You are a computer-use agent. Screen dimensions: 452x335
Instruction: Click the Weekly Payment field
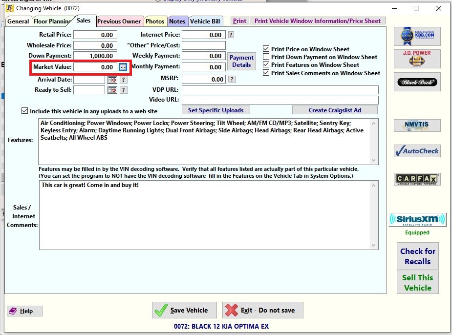(203, 56)
